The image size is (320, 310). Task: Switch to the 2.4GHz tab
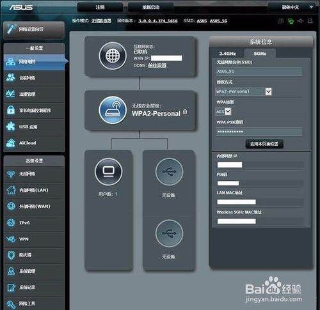point(227,54)
